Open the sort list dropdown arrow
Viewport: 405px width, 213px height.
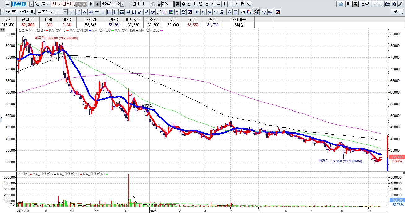pos(48,4)
